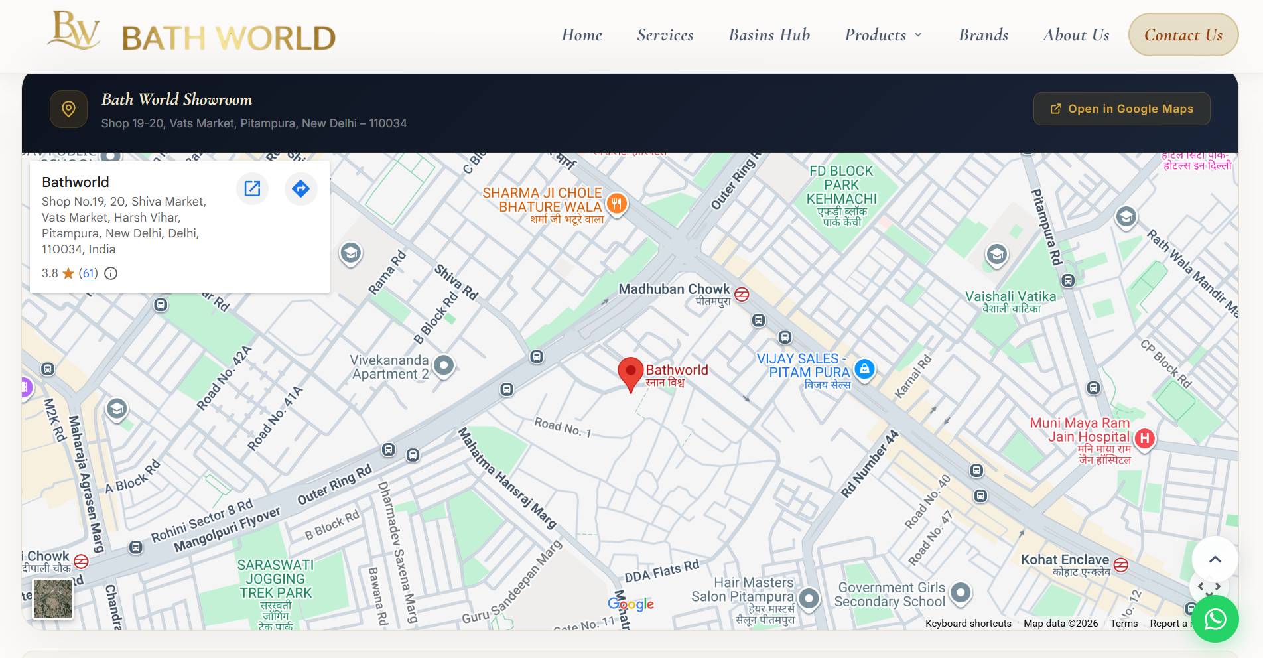1263x658 pixels.
Task: Open the Basins Hub page
Action: point(769,35)
